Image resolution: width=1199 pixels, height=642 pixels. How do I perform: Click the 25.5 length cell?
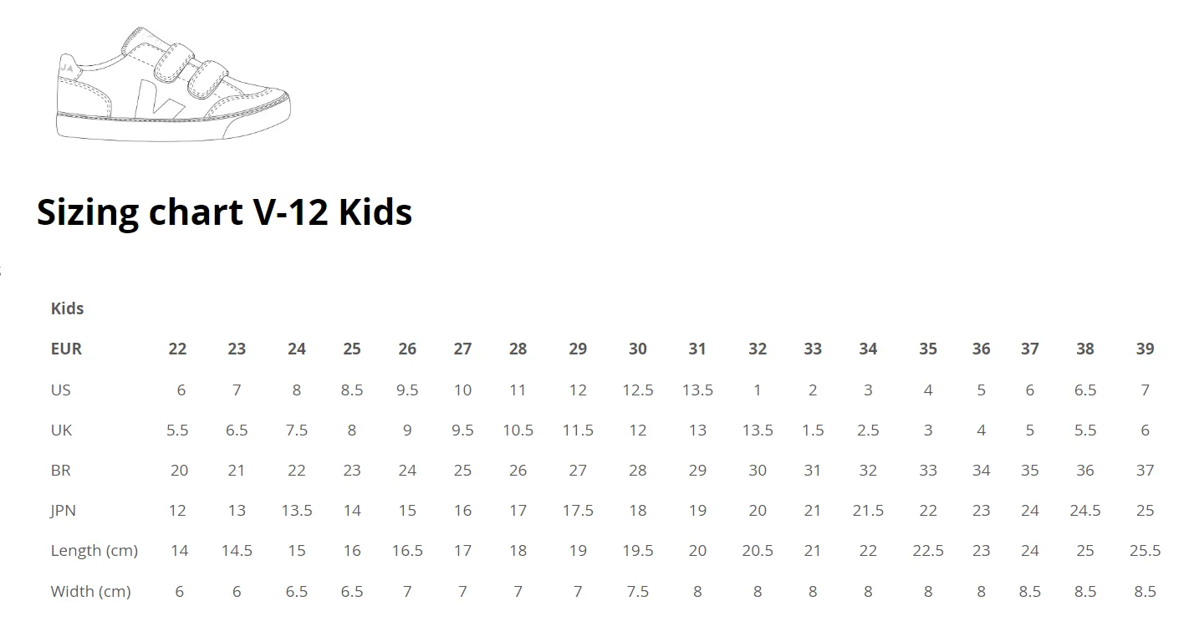1145,550
